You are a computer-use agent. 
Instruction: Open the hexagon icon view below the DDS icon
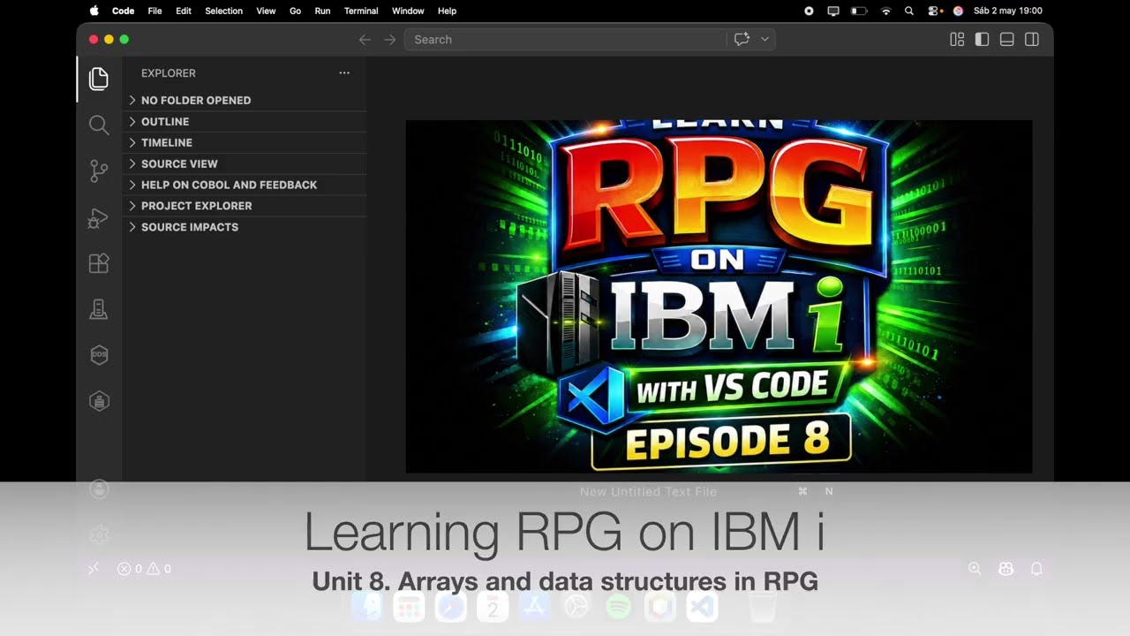click(99, 401)
